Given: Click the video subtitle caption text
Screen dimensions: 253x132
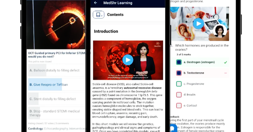Looking at the screenshot, I should (128, 77).
